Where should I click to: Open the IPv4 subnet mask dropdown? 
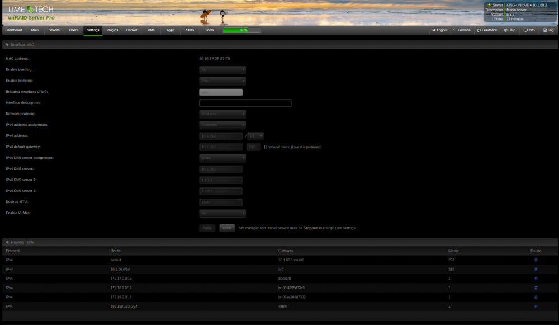255,136
